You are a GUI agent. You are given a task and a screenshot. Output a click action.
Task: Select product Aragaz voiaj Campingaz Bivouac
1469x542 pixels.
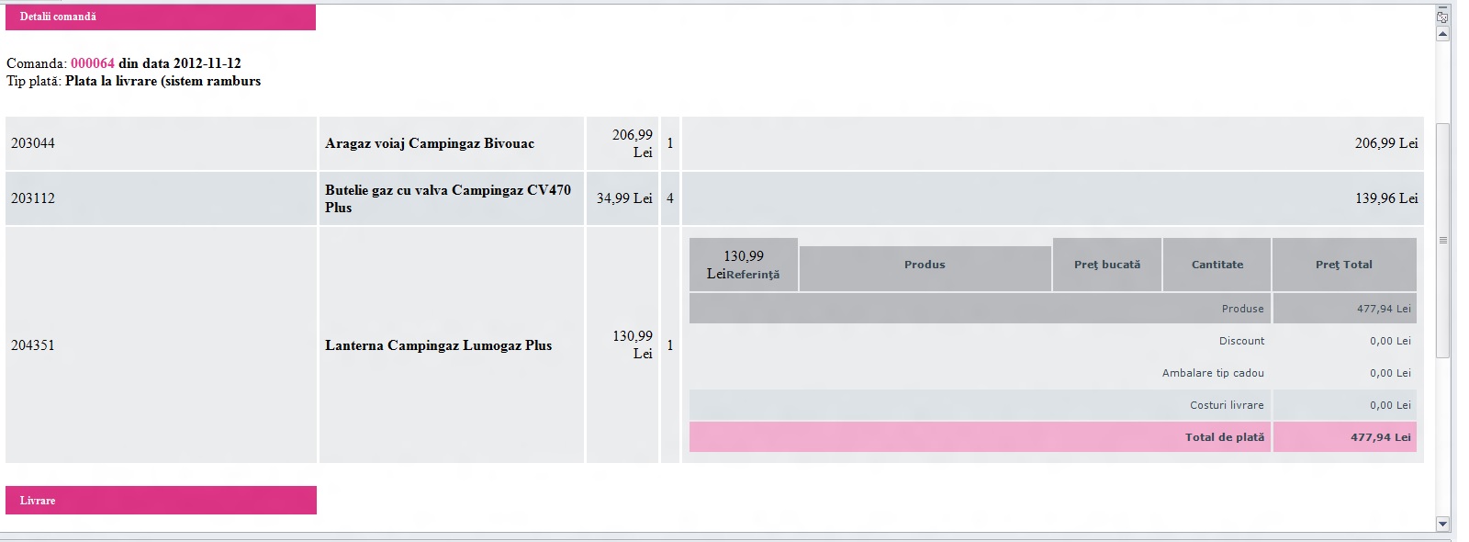coord(430,143)
